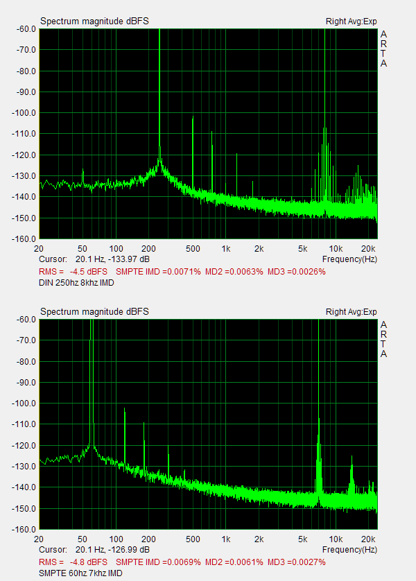Select the 'SMPTE IMD =0.0069%' readout

(x=158, y=562)
